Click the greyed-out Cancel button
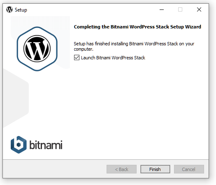The height and width of the screenshot is (185, 216). [189, 169]
